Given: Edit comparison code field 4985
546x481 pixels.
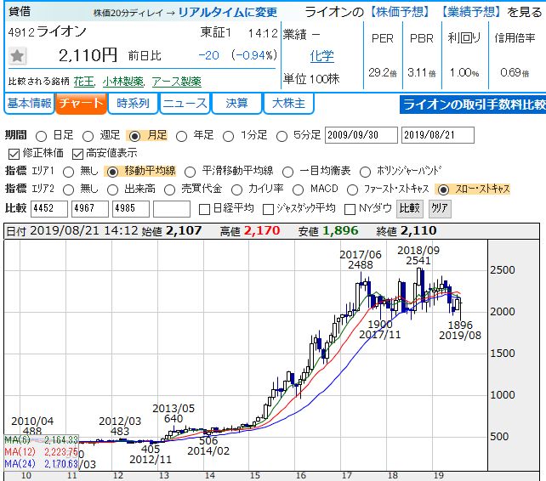Looking at the screenshot, I should (x=131, y=209).
